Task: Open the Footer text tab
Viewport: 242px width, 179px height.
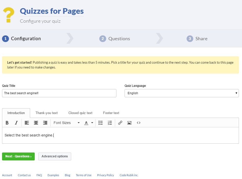Action: coord(111,113)
